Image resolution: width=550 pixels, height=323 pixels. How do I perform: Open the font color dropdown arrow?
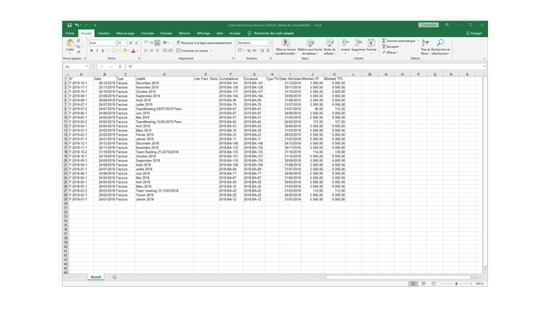point(137,51)
